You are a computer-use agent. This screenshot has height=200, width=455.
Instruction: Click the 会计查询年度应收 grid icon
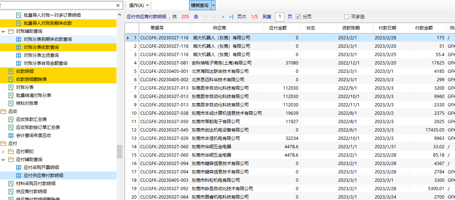11,136
